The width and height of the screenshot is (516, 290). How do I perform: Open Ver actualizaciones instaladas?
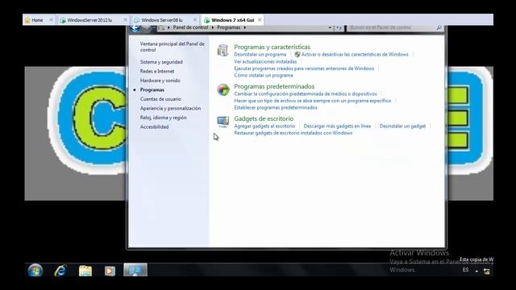pos(265,61)
